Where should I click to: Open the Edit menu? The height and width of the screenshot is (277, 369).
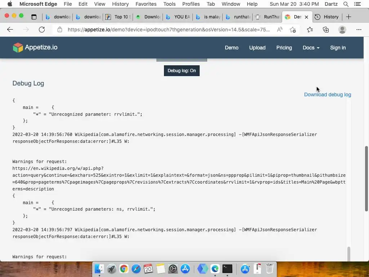(83, 4)
